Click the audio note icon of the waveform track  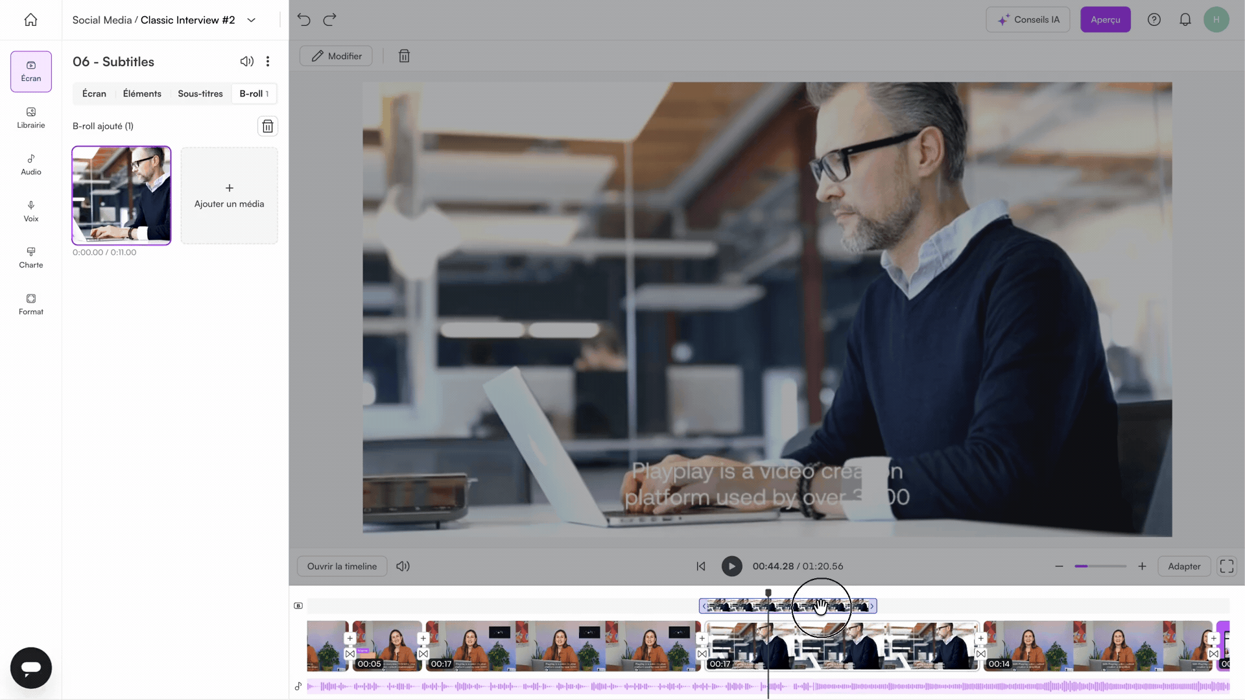click(x=298, y=686)
